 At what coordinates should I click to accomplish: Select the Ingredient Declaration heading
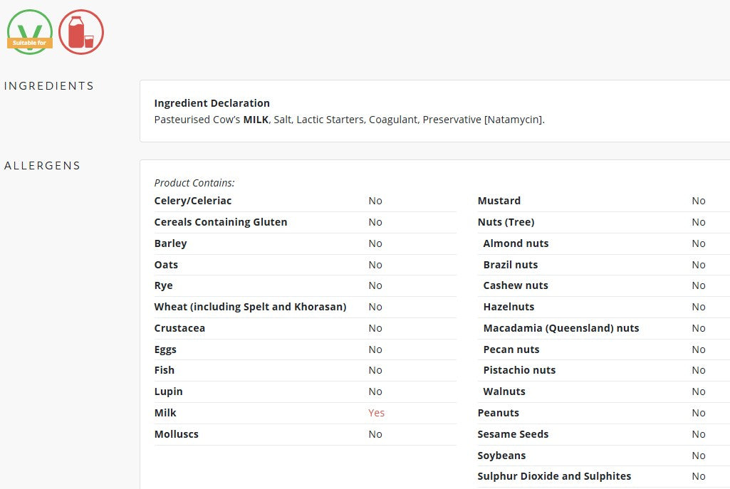(x=212, y=102)
